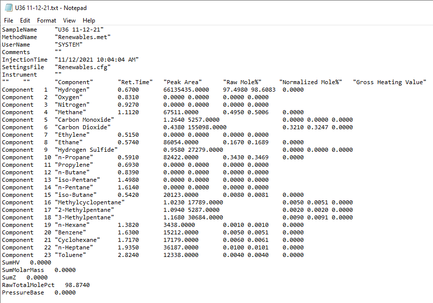Click Benzene retention time 1.6300
433x303 pixels.
click(x=128, y=232)
